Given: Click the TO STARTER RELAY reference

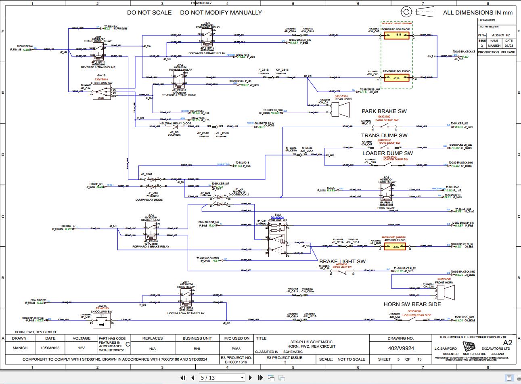Looking at the screenshot, I should (264, 124).
